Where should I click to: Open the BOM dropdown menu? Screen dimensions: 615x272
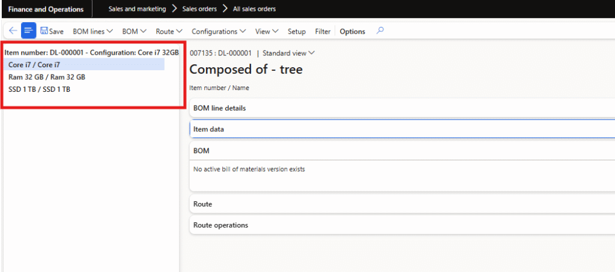pyautogui.click(x=135, y=31)
